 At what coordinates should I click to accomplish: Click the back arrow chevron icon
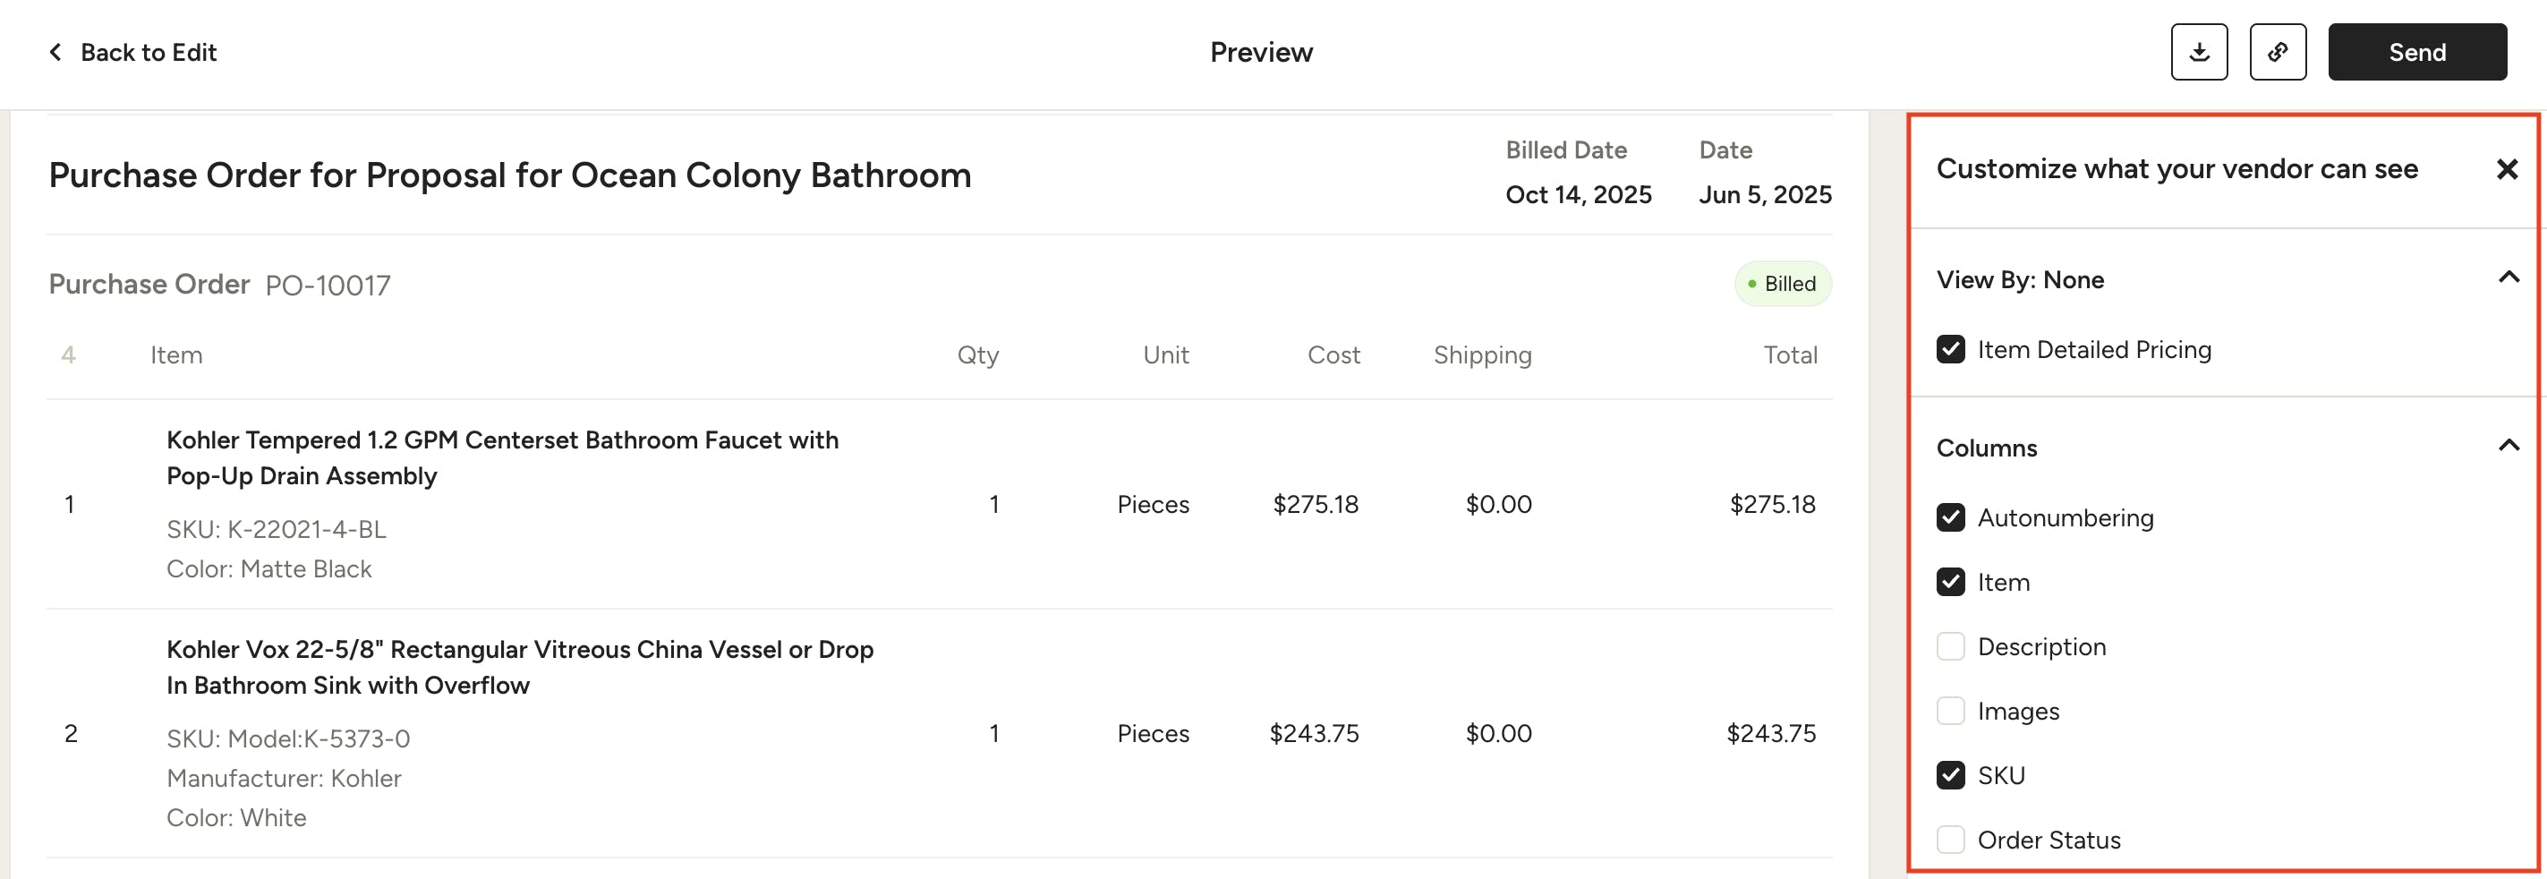[x=56, y=53]
